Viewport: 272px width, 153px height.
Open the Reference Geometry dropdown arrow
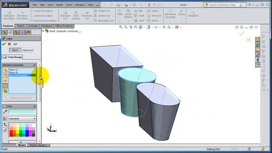(170, 21)
